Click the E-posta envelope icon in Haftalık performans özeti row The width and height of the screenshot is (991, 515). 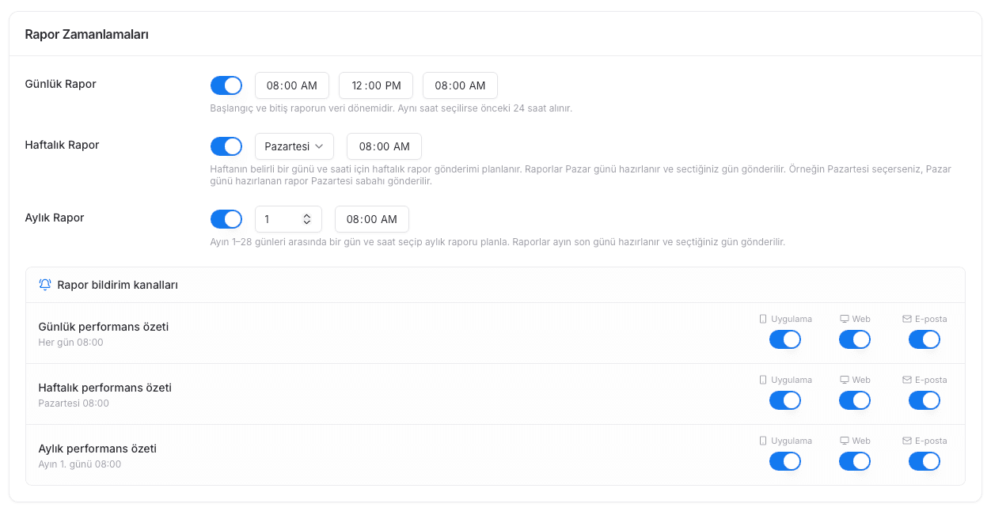pos(907,380)
